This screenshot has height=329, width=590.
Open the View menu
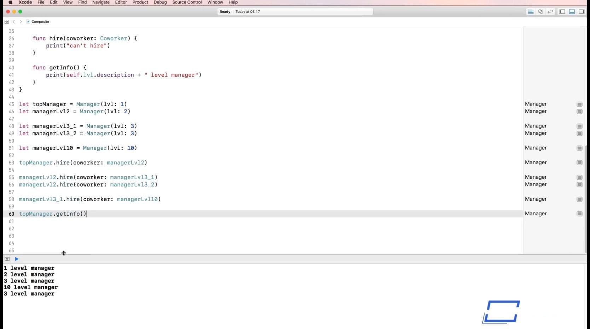[x=68, y=2]
